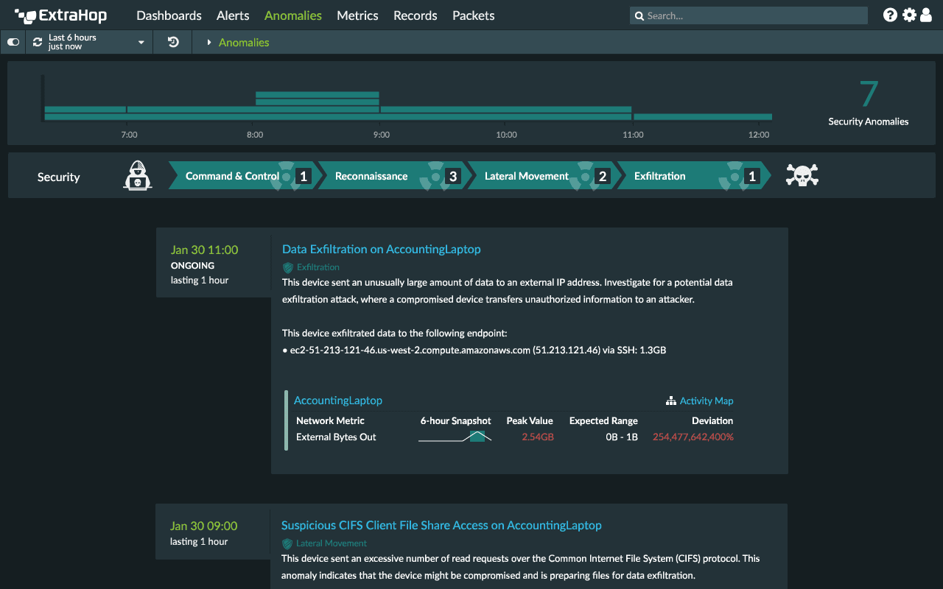Open Data Exfiltration on AccountingLaptop anomaly
Image resolution: width=943 pixels, height=589 pixels.
[x=382, y=249]
